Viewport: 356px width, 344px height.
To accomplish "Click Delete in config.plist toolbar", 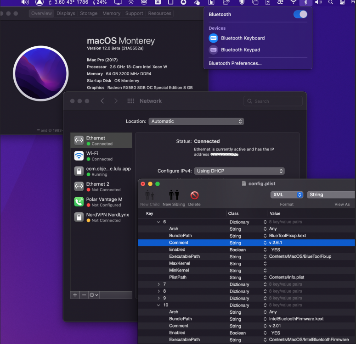I will (x=194, y=198).
